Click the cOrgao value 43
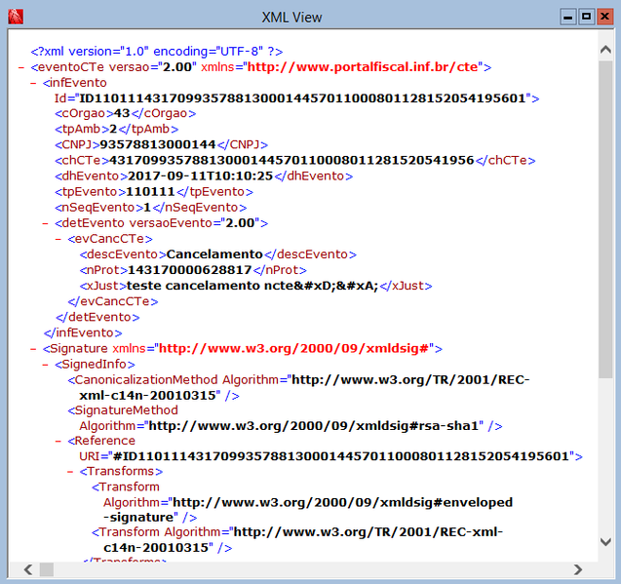 click(122, 113)
